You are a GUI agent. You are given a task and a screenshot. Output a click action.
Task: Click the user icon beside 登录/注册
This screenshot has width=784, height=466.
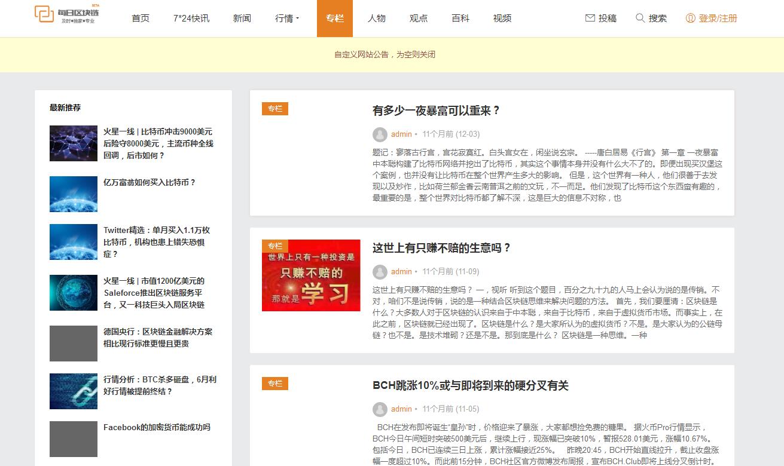691,18
